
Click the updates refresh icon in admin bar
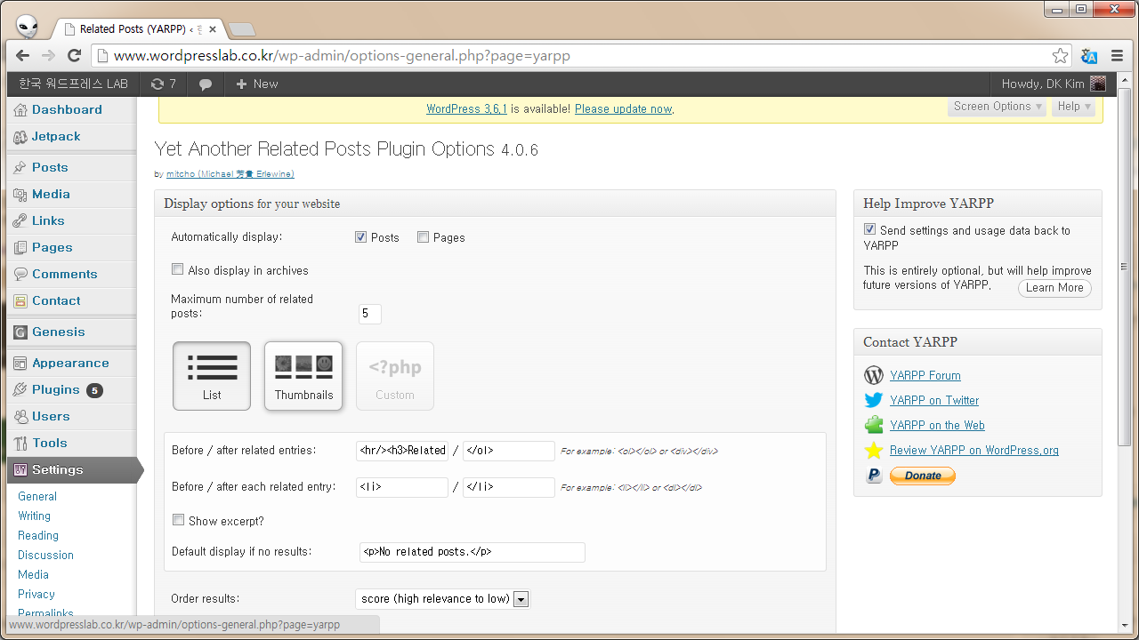click(x=158, y=84)
